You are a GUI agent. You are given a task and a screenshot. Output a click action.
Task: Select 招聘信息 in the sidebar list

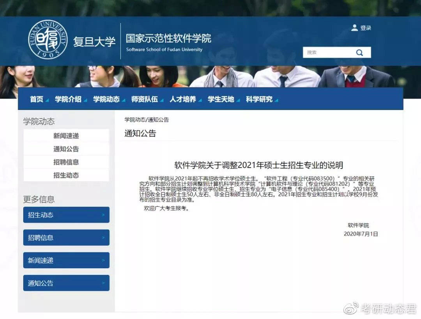coord(66,162)
